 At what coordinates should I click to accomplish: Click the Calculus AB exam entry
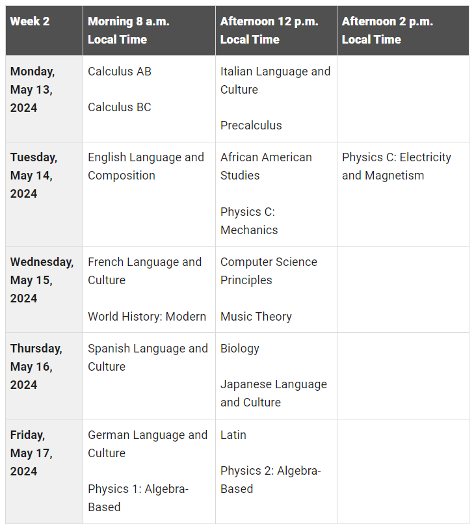tap(120, 72)
